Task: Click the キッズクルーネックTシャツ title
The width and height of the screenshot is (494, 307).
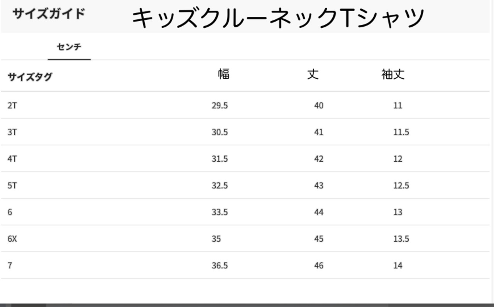Action: point(278,18)
